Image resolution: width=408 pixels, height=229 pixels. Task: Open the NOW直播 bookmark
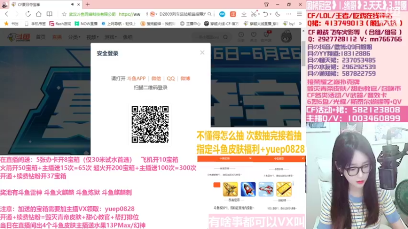click(x=86, y=23)
